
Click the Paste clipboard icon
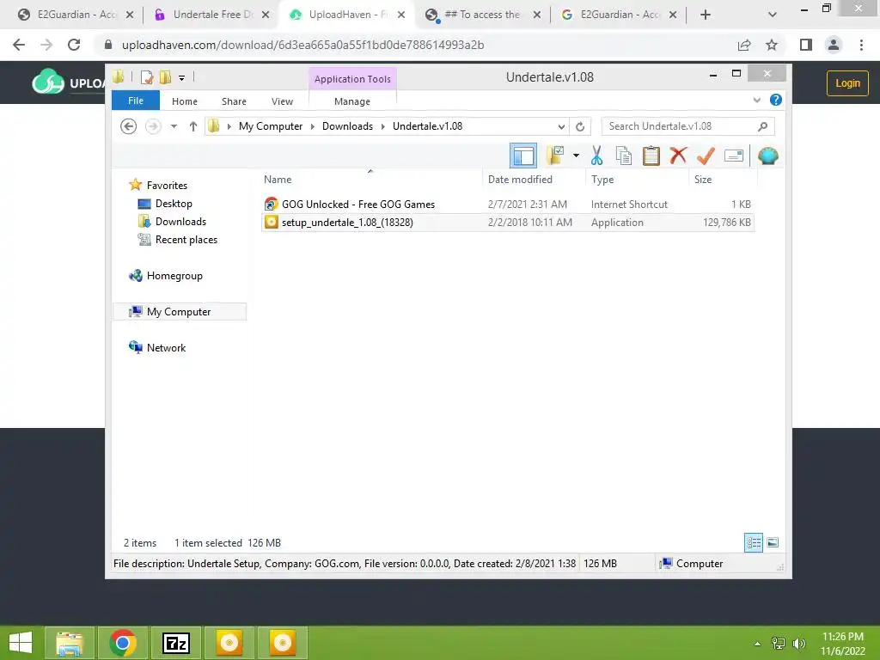pos(651,156)
